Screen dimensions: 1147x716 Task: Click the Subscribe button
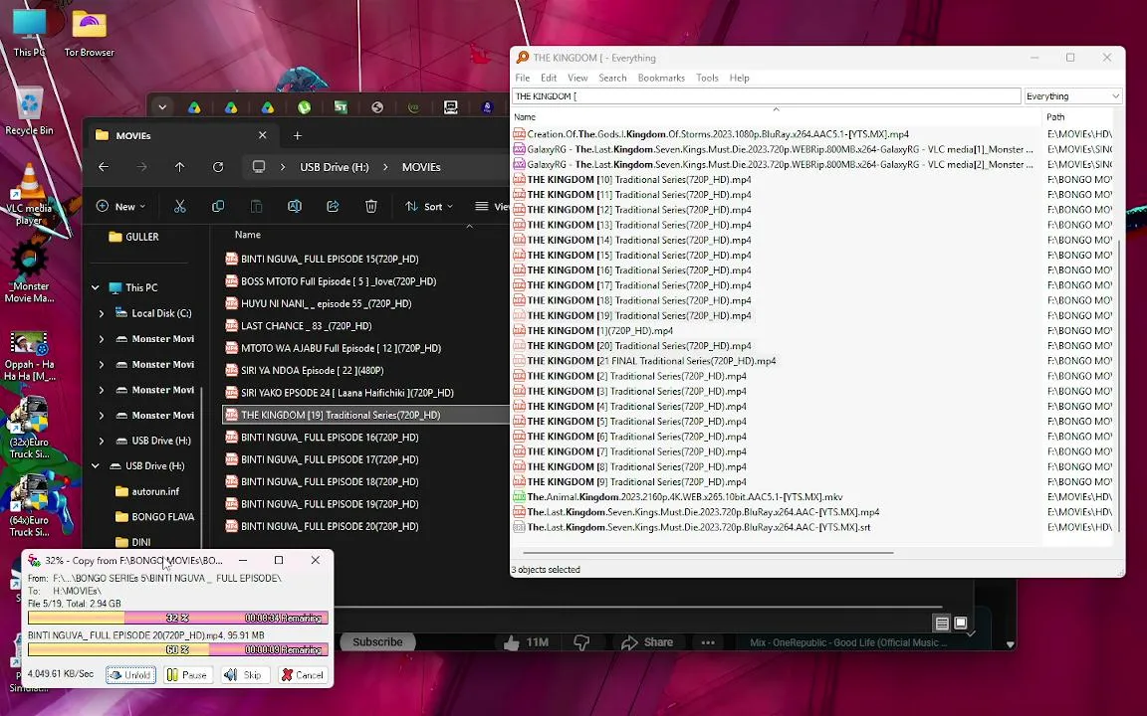(377, 642)
